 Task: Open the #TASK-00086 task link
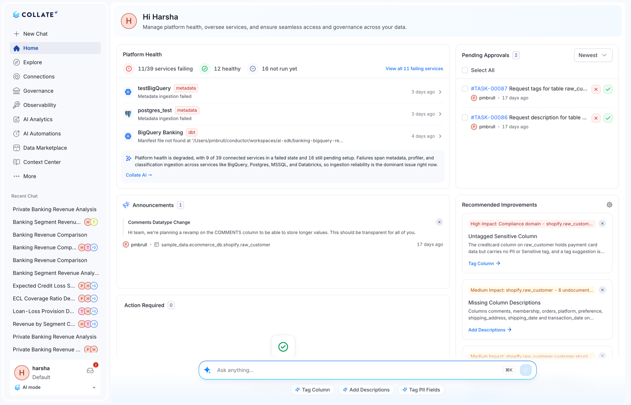pyautogui.click(x=489, y=117)
